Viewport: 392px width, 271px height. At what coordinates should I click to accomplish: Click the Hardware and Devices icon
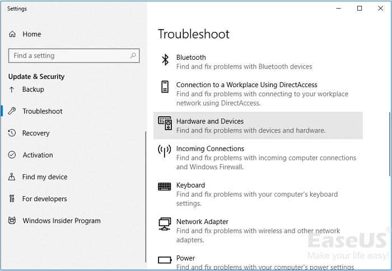[x=165, y=123]
